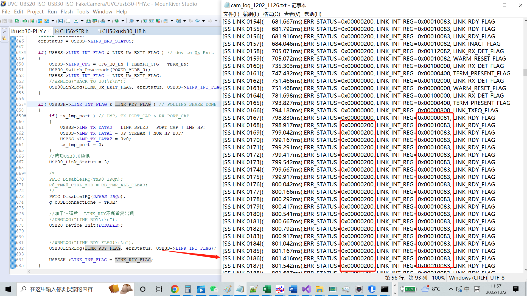This screenshot has height=296, width=527.
Task: Click the flash programmer tray icon
Action: (103, 21)
